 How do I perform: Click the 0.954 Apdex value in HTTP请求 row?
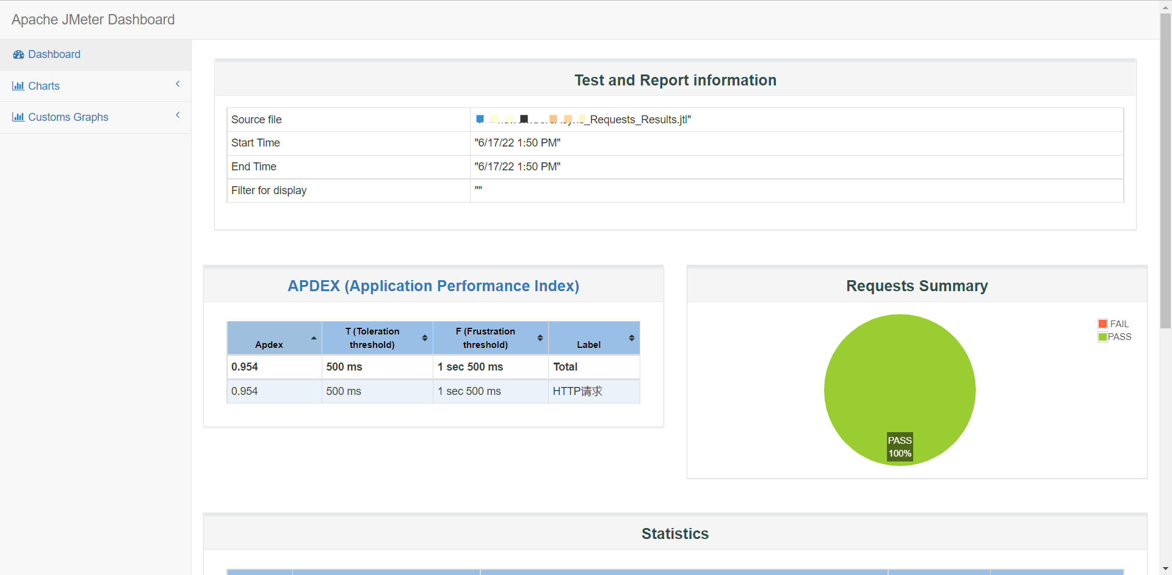point(244,391)
